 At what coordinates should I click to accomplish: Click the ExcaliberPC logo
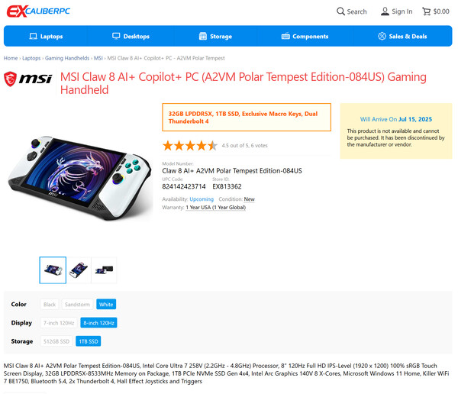point(38,11)
